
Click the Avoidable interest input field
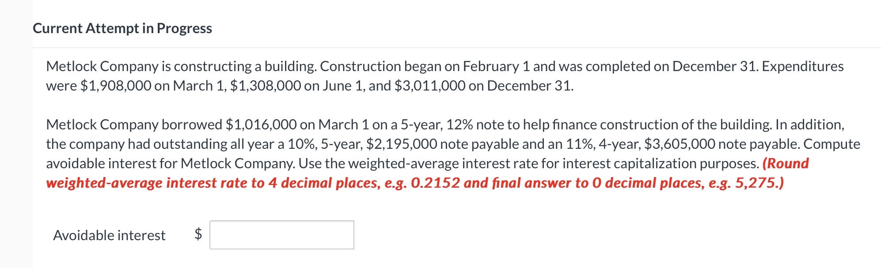[x=283, y=235]
